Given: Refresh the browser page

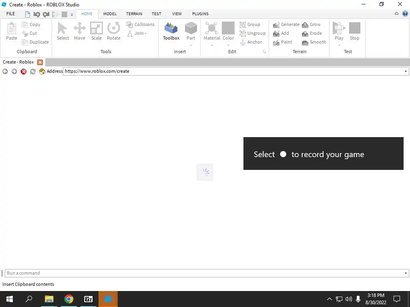Looking at the screenshot, I should (x=33, y=71).
